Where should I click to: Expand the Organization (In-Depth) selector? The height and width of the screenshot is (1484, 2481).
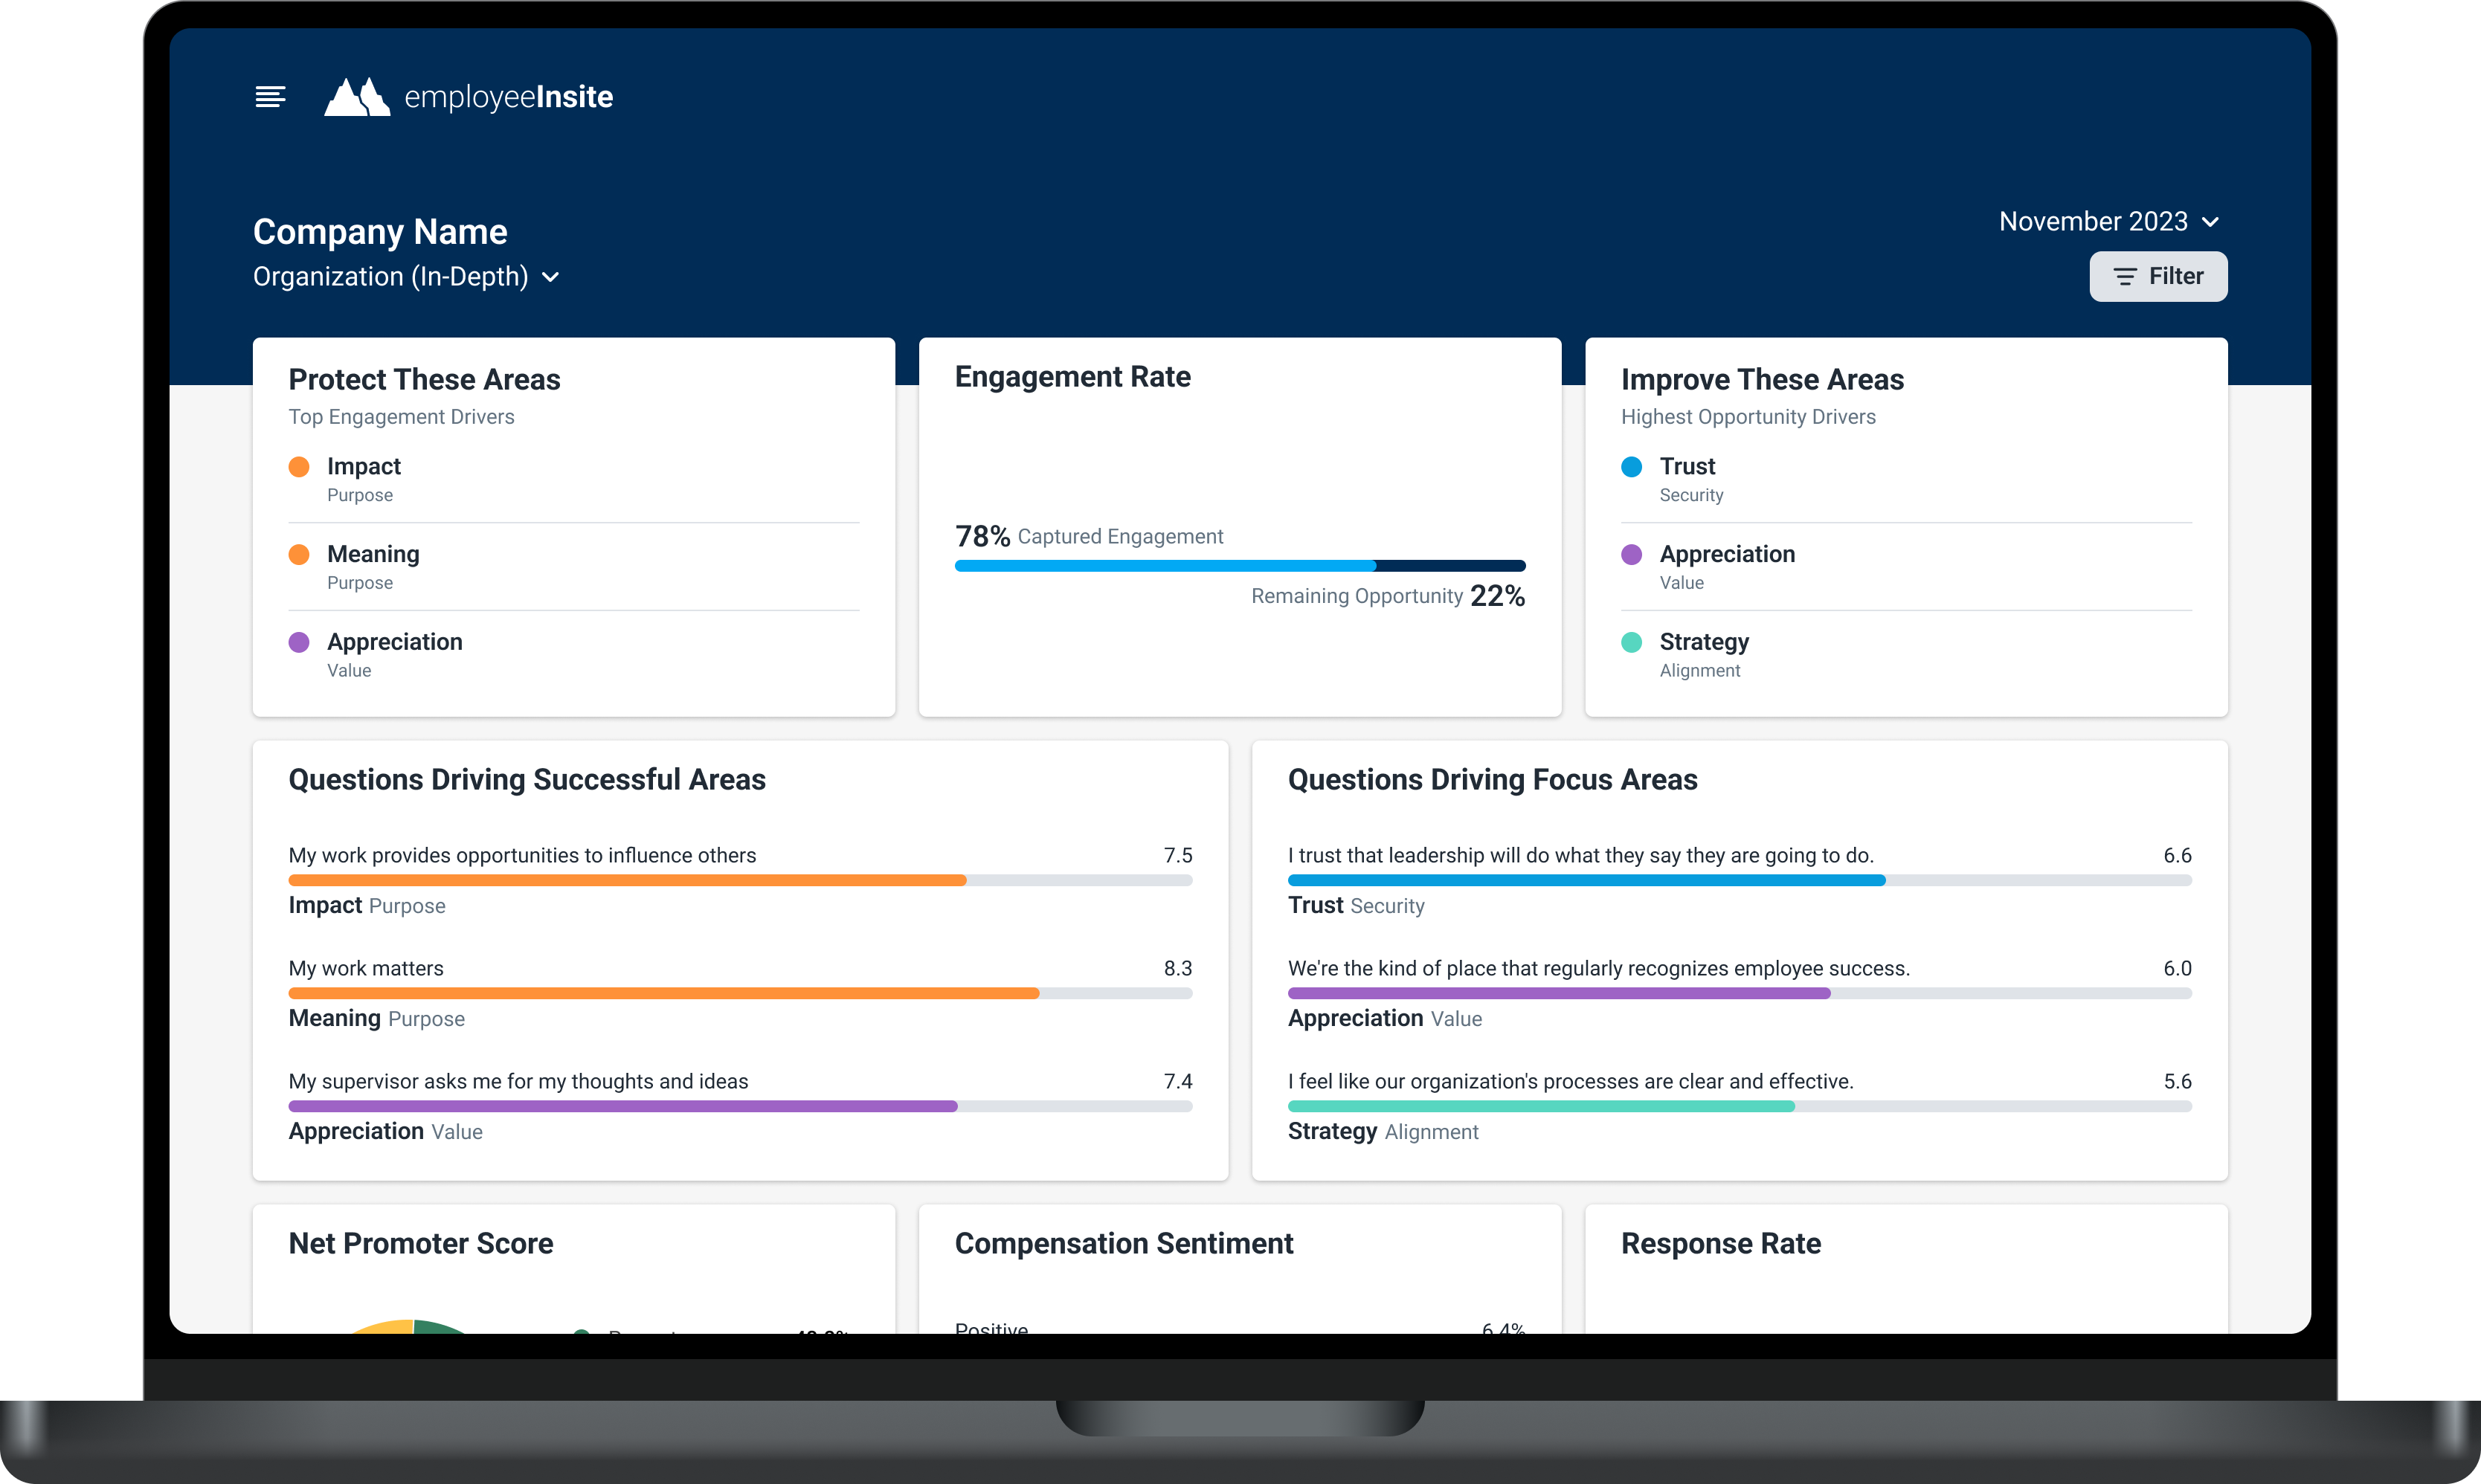(x=405, y=277)
